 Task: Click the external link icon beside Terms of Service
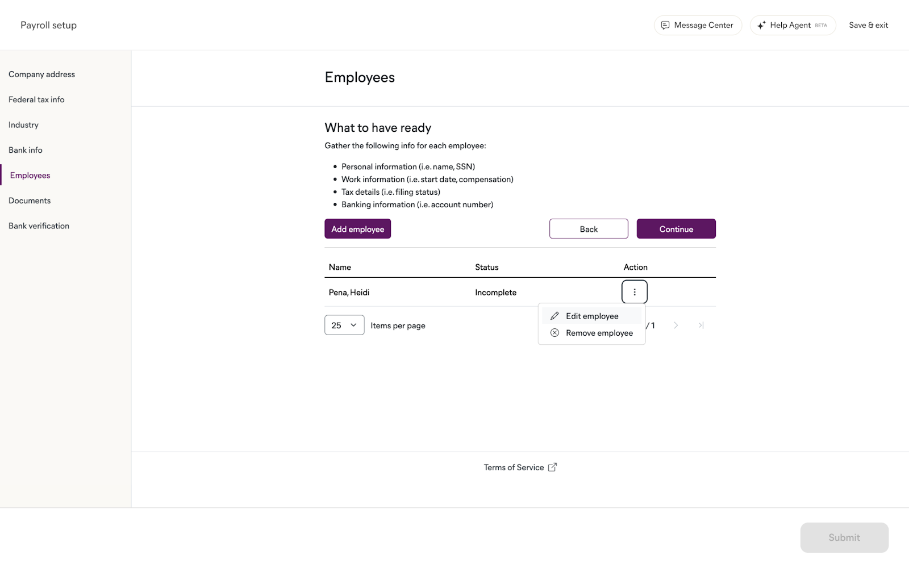(552, 467)
